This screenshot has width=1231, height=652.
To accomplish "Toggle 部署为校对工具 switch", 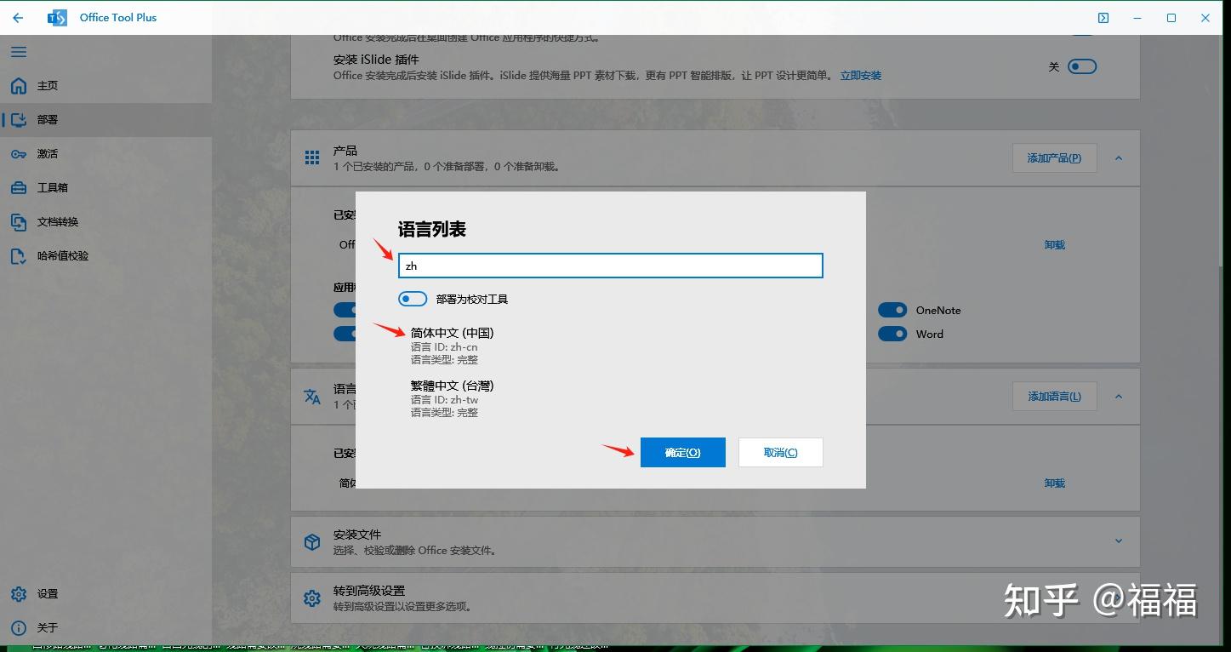I will (x=413, y=299).
